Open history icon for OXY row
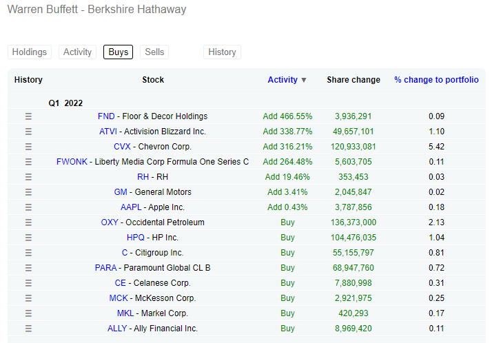 pos(28,222)
